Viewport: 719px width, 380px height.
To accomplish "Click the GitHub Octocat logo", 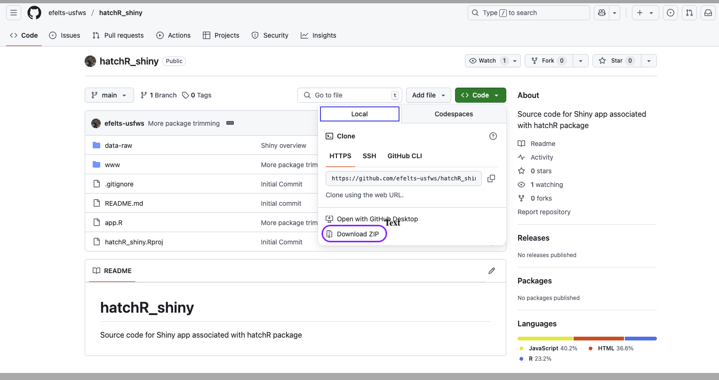I will point(34,13).
